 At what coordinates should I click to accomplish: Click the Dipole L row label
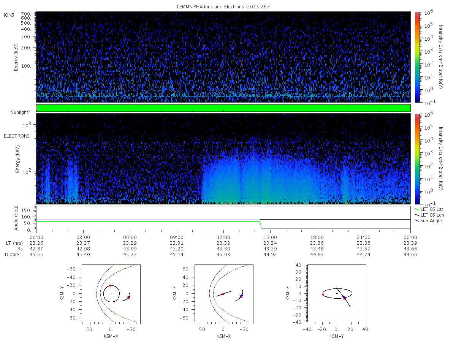pyautogui.click(x=14, y=255)
